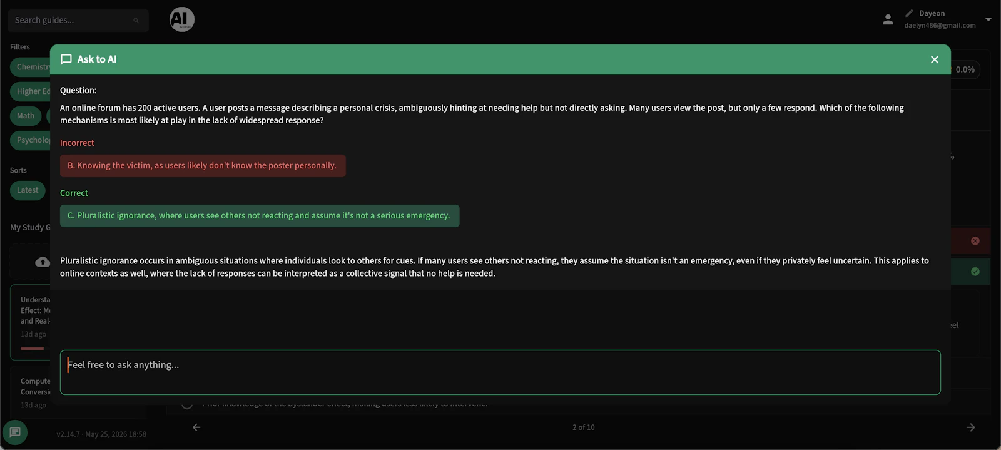Image resolution: width=1001 pixels, height=450 pixels.
Task: Click the 'Correct' label
Action: pyautogui.click(x=74, y=193)
